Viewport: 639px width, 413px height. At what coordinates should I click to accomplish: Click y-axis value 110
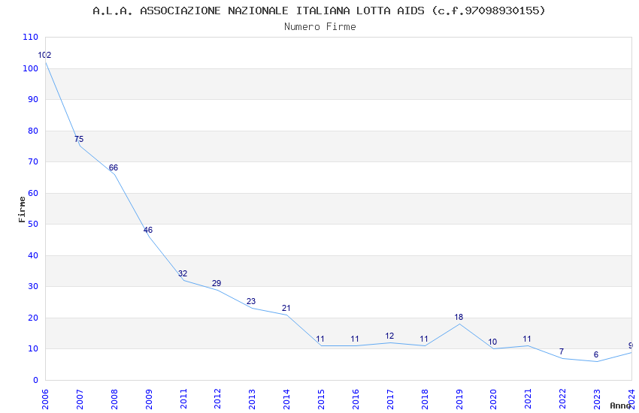(30, 37)
